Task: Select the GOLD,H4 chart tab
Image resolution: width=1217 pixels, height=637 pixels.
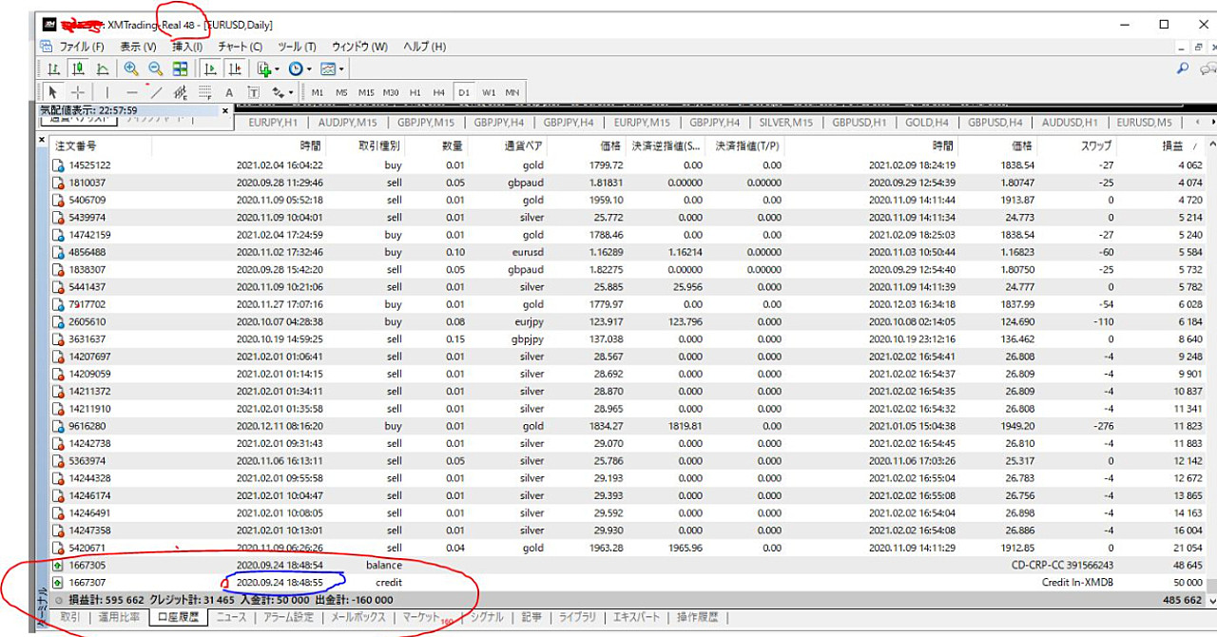Action: tap(927, 122)
